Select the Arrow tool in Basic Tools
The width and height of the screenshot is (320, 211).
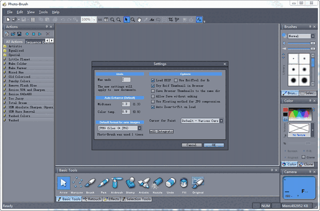(x=63, y=183)
